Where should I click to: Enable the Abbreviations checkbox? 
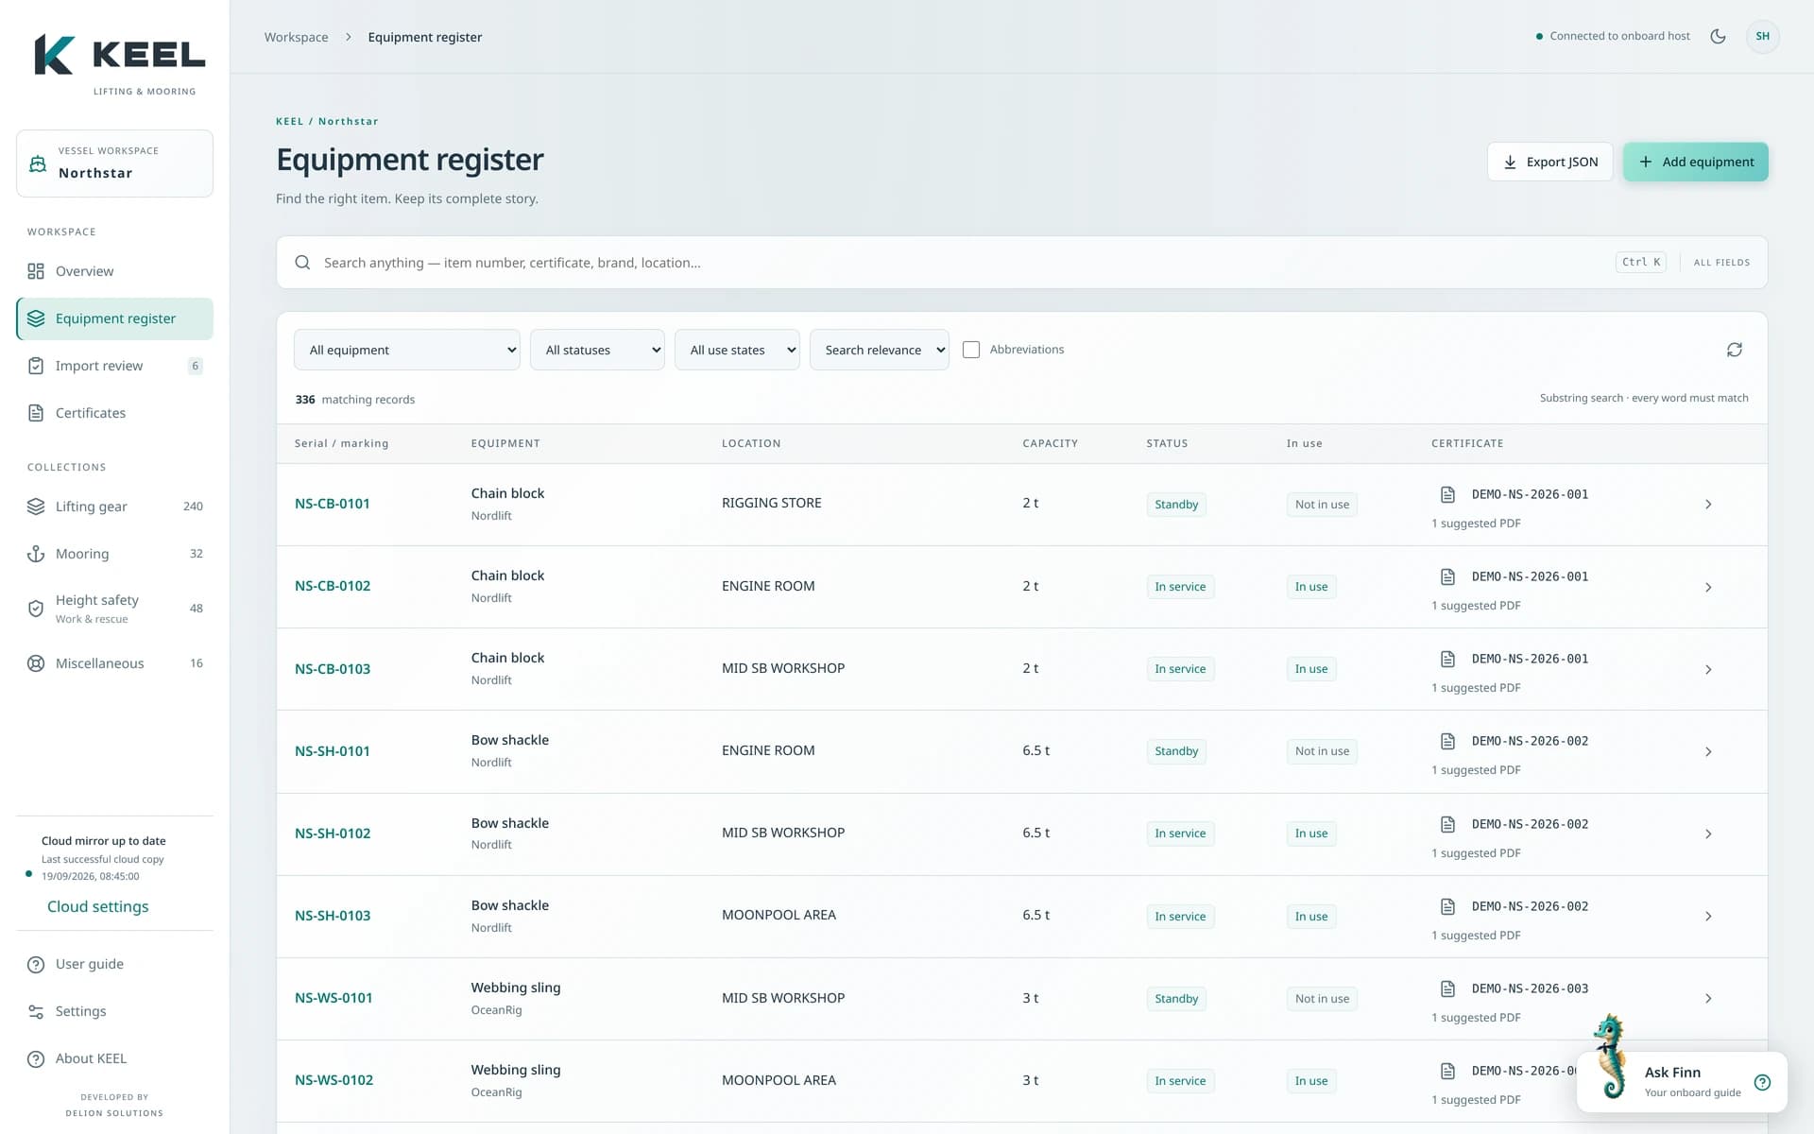click(970, 350)
